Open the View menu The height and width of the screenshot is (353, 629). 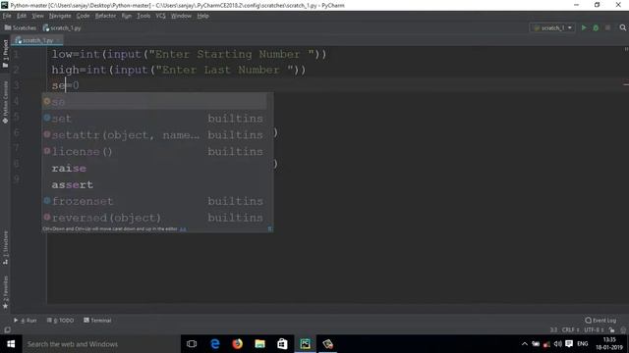click(x=37, y=16)
